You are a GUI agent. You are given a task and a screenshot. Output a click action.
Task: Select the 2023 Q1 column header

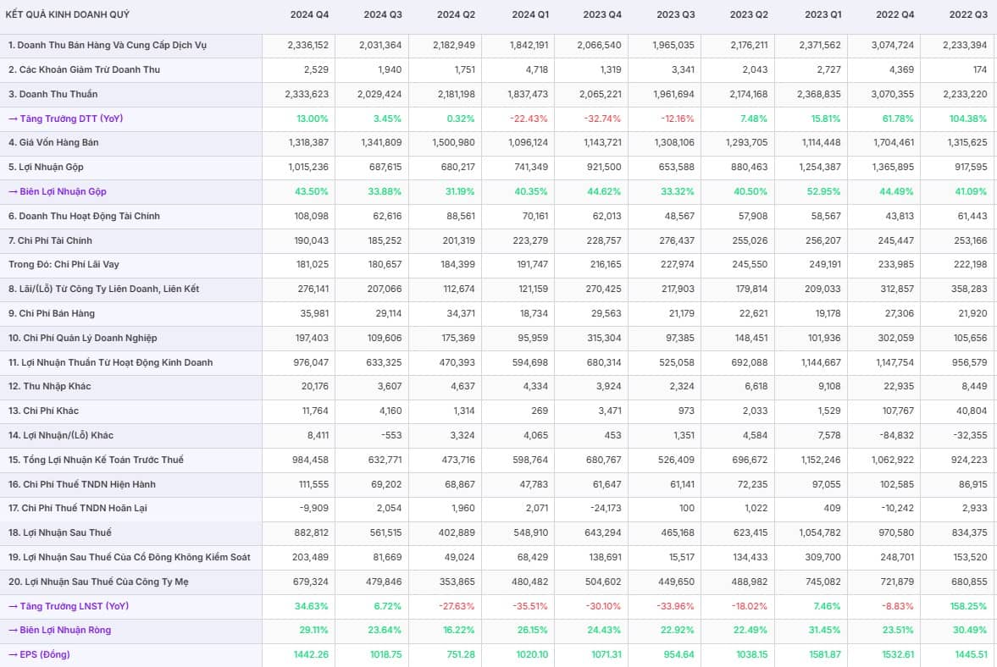823,14
